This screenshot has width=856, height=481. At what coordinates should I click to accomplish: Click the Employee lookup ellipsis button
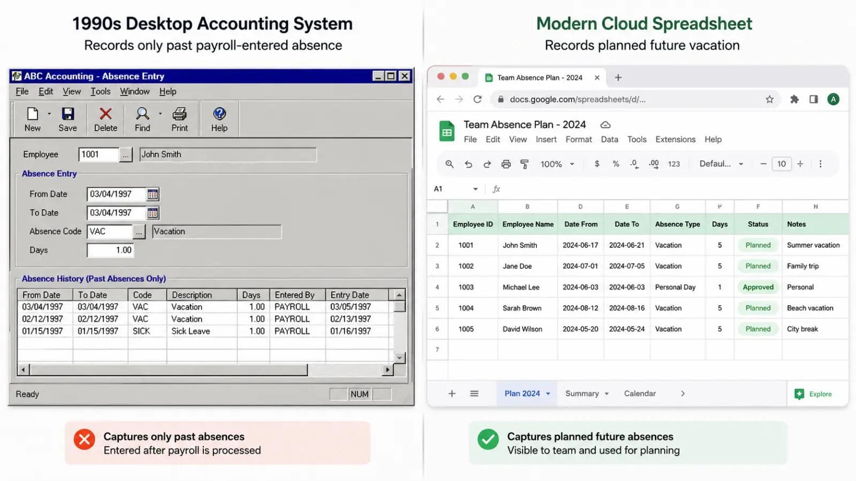click(x=125, y=155)
